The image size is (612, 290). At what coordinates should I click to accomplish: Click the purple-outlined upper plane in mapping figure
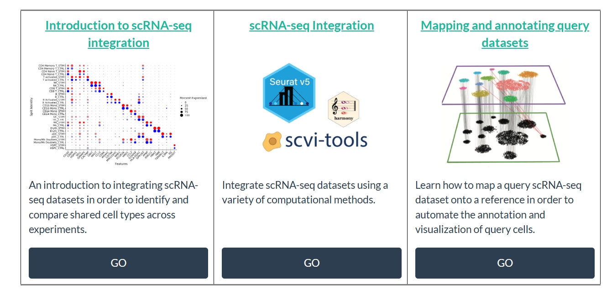pos(504,87)
